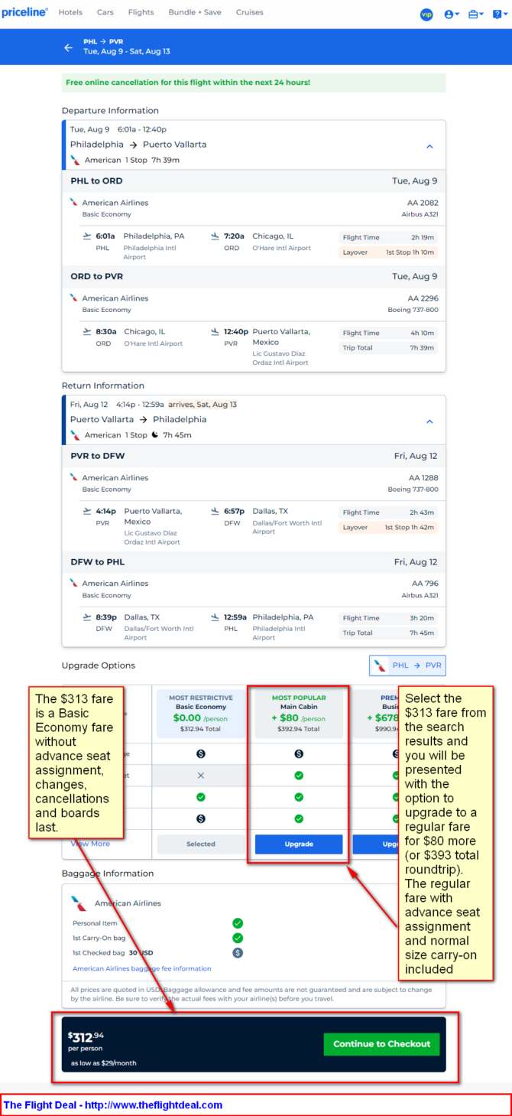Click the American logo in DFW to PHL segment
512x1116 pixels.
(x=74, y=583)
